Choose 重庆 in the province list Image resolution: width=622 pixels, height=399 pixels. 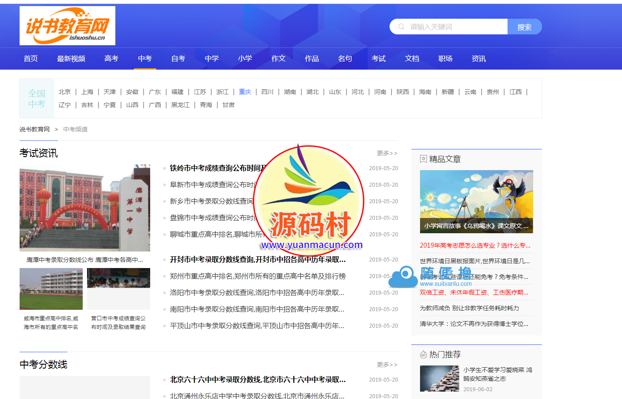(245, 92)
